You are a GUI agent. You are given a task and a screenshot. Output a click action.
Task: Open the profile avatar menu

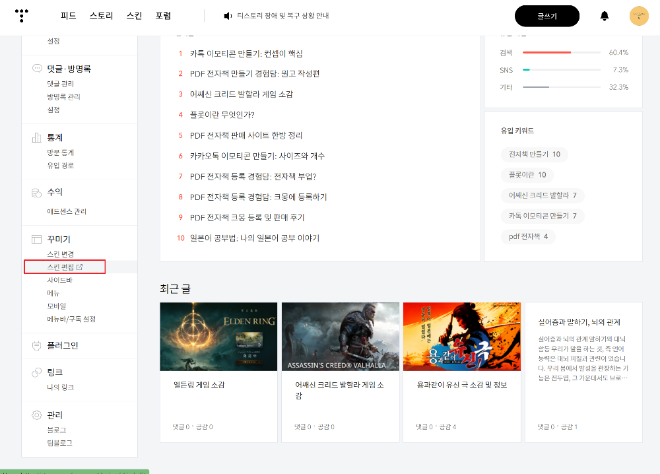click(x=638, y=16)
